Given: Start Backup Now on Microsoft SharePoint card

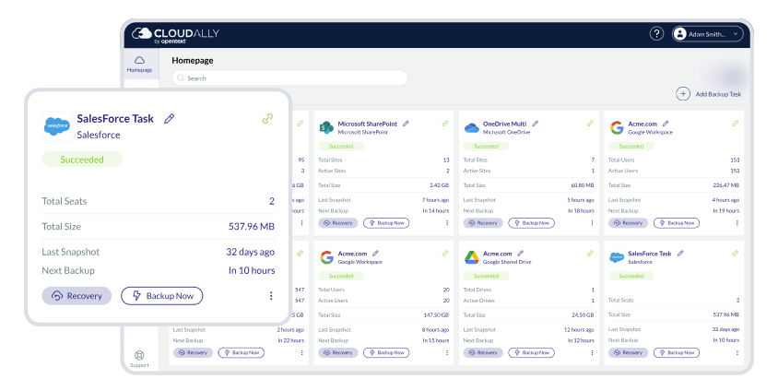Looking at the screenshot, I should coord(386,223).
